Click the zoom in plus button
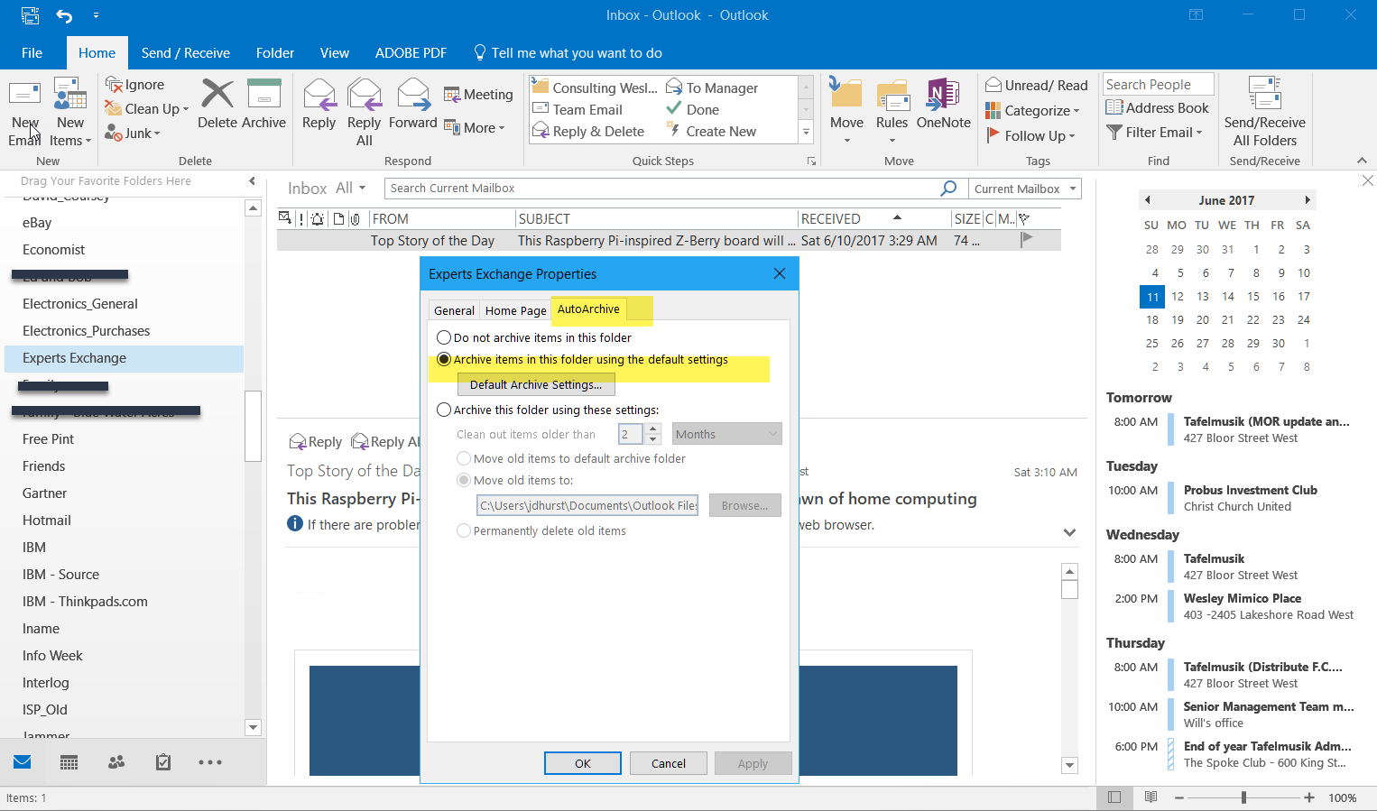The height and width of the screenshot is (811, 1377). [1309, 797]
